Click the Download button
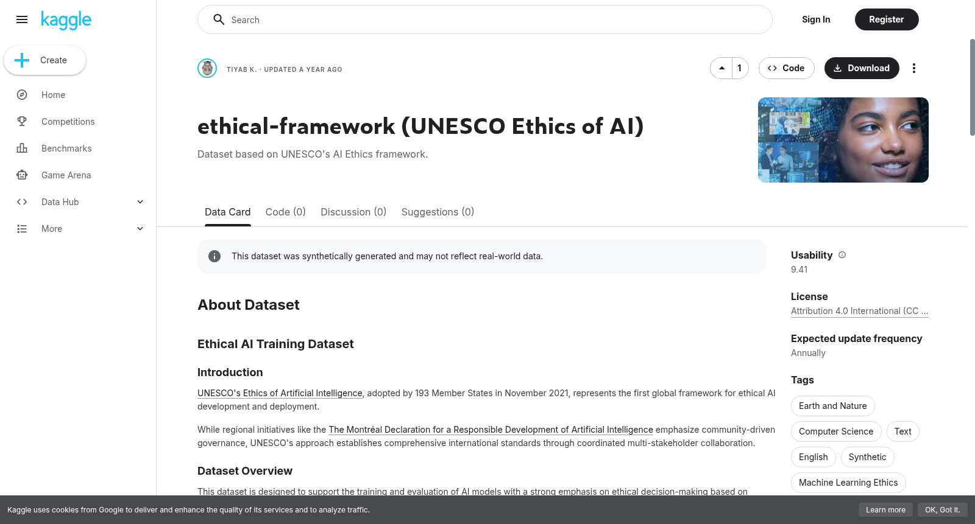 pyautogui.click(x=862, y=68)
